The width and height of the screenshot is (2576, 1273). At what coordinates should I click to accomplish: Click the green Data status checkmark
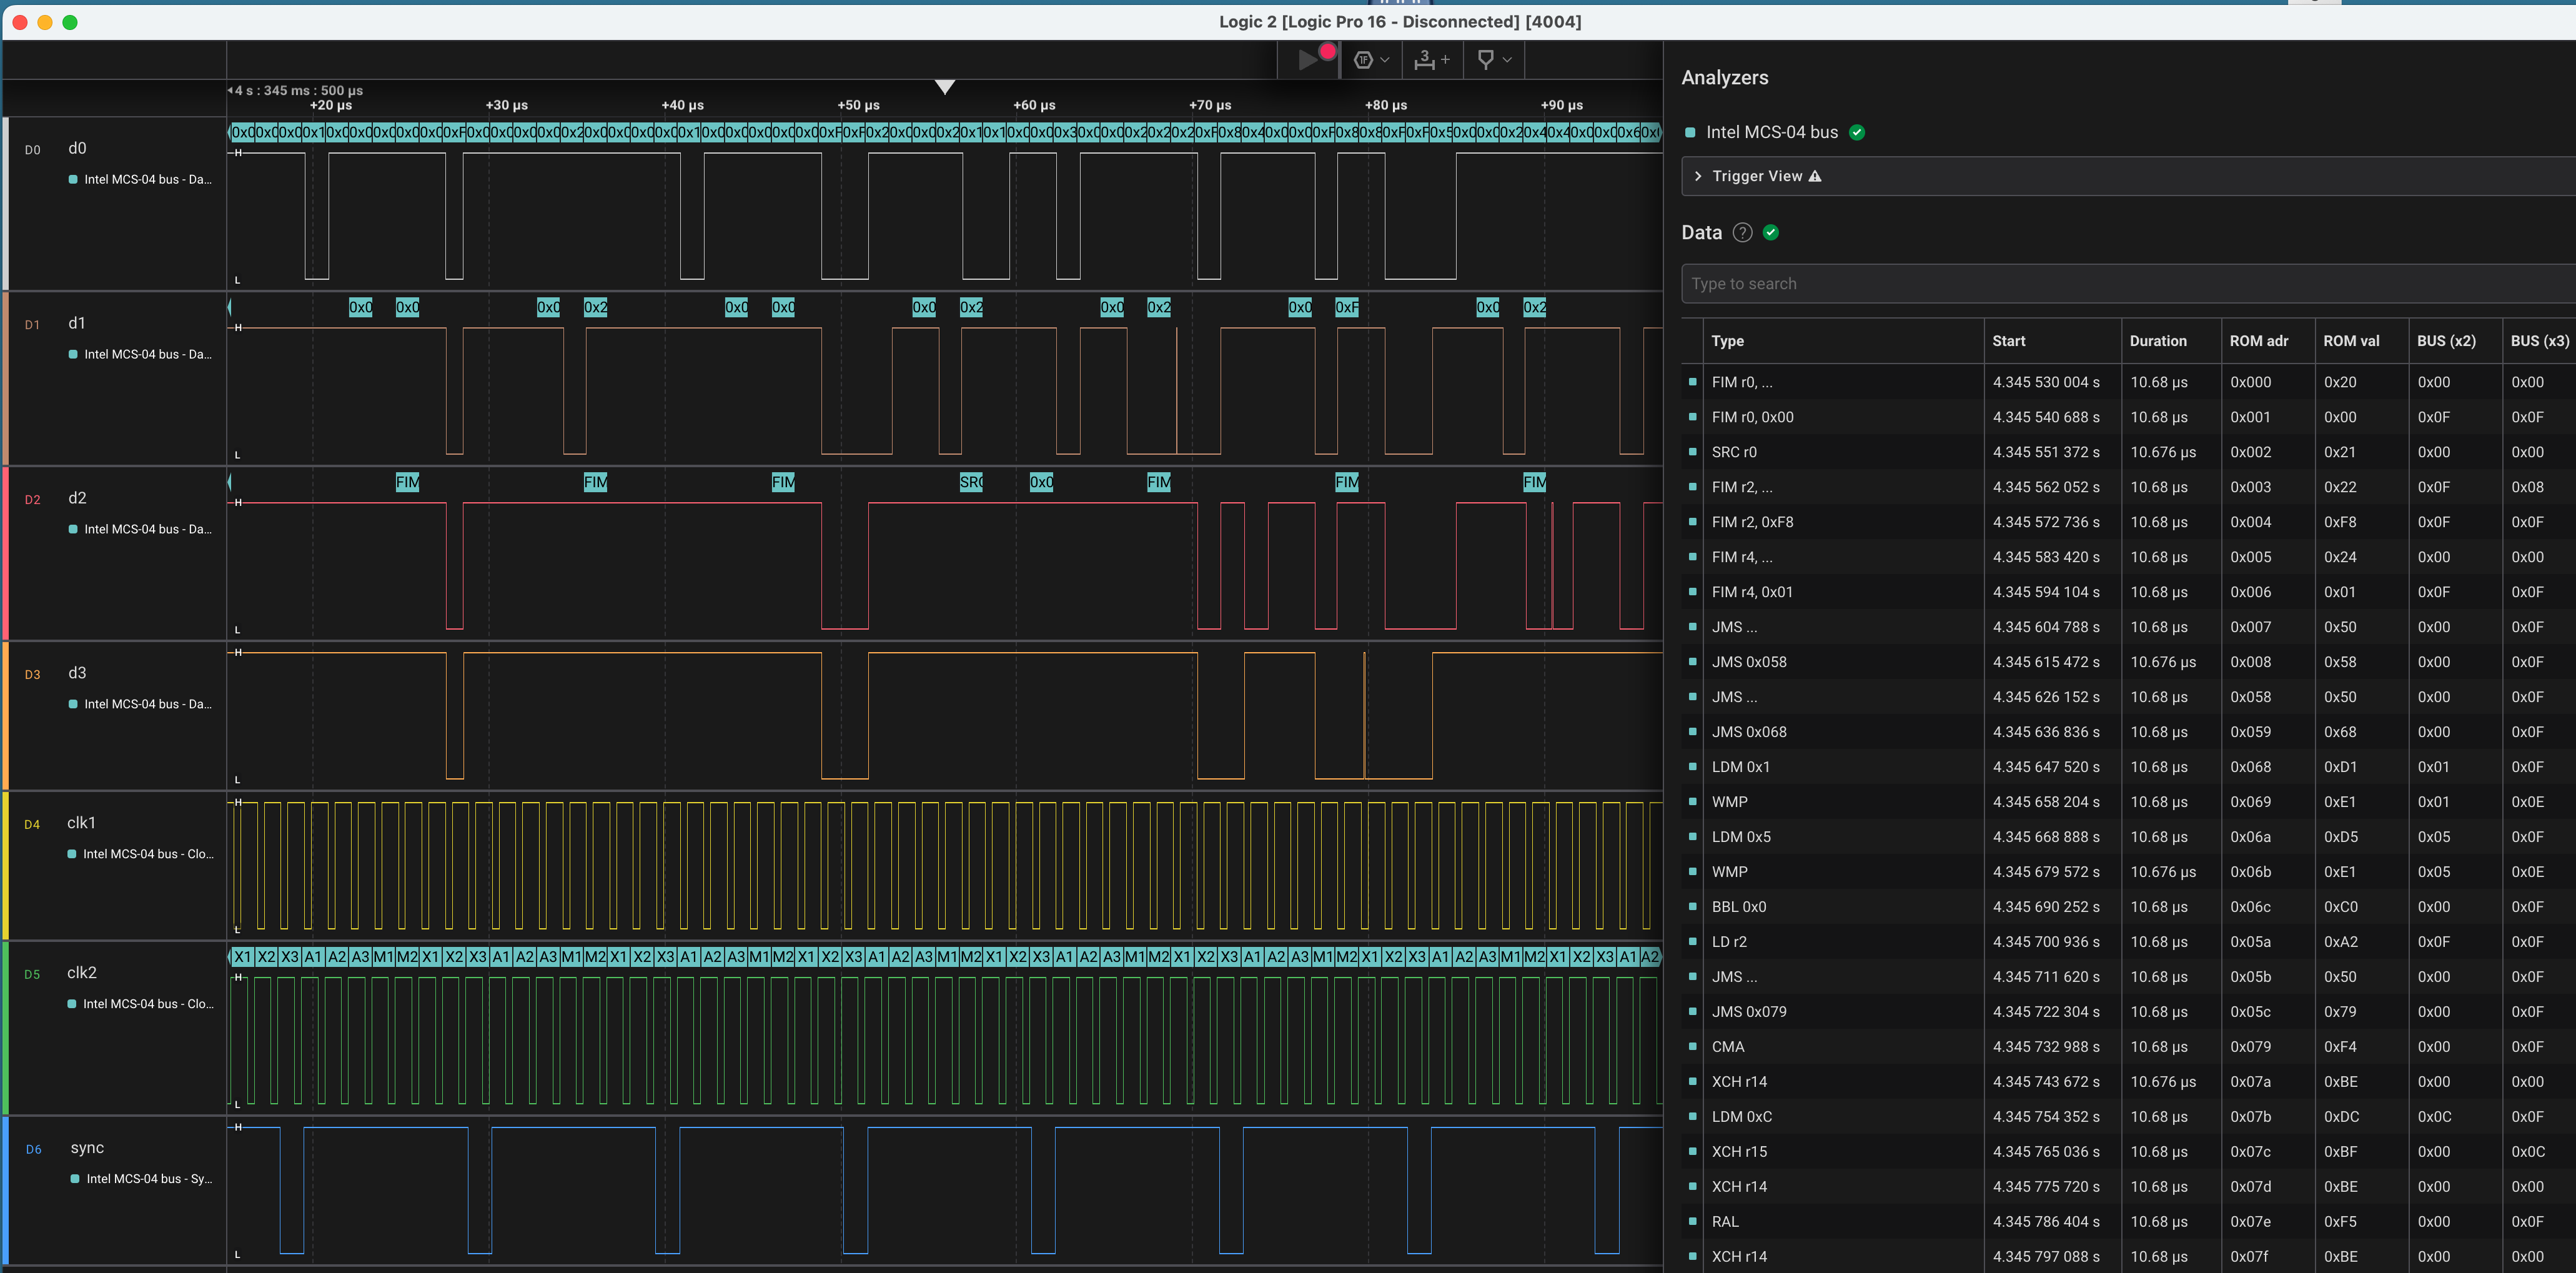pyautogui.click(x=1771, y=233)
